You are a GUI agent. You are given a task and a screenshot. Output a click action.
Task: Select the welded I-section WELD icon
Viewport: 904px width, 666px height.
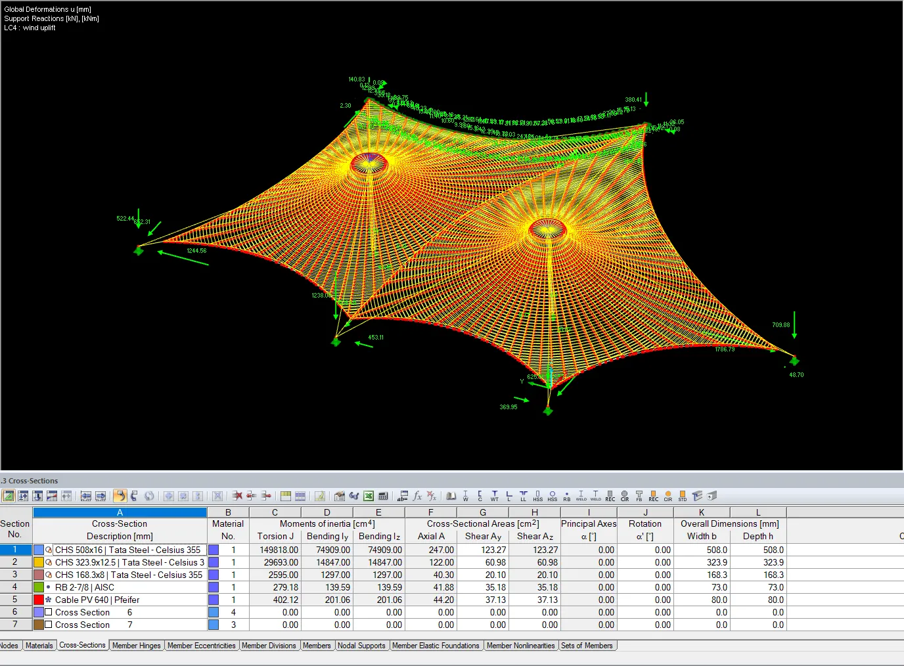coord(581,496)
